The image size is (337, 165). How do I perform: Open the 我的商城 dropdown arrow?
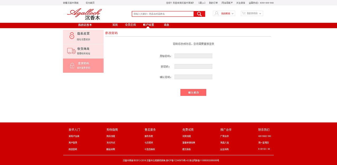pyautogui.click(x=232, y=13)
